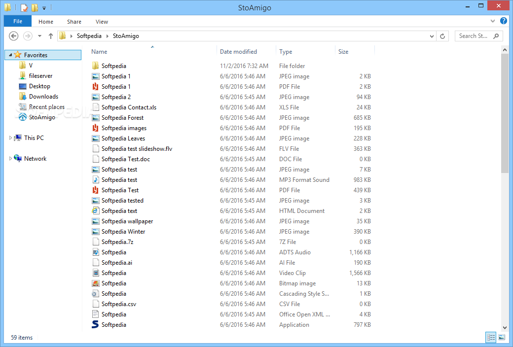Click the scrollbar down arrow
513x347 pixels.
[505, 328]
